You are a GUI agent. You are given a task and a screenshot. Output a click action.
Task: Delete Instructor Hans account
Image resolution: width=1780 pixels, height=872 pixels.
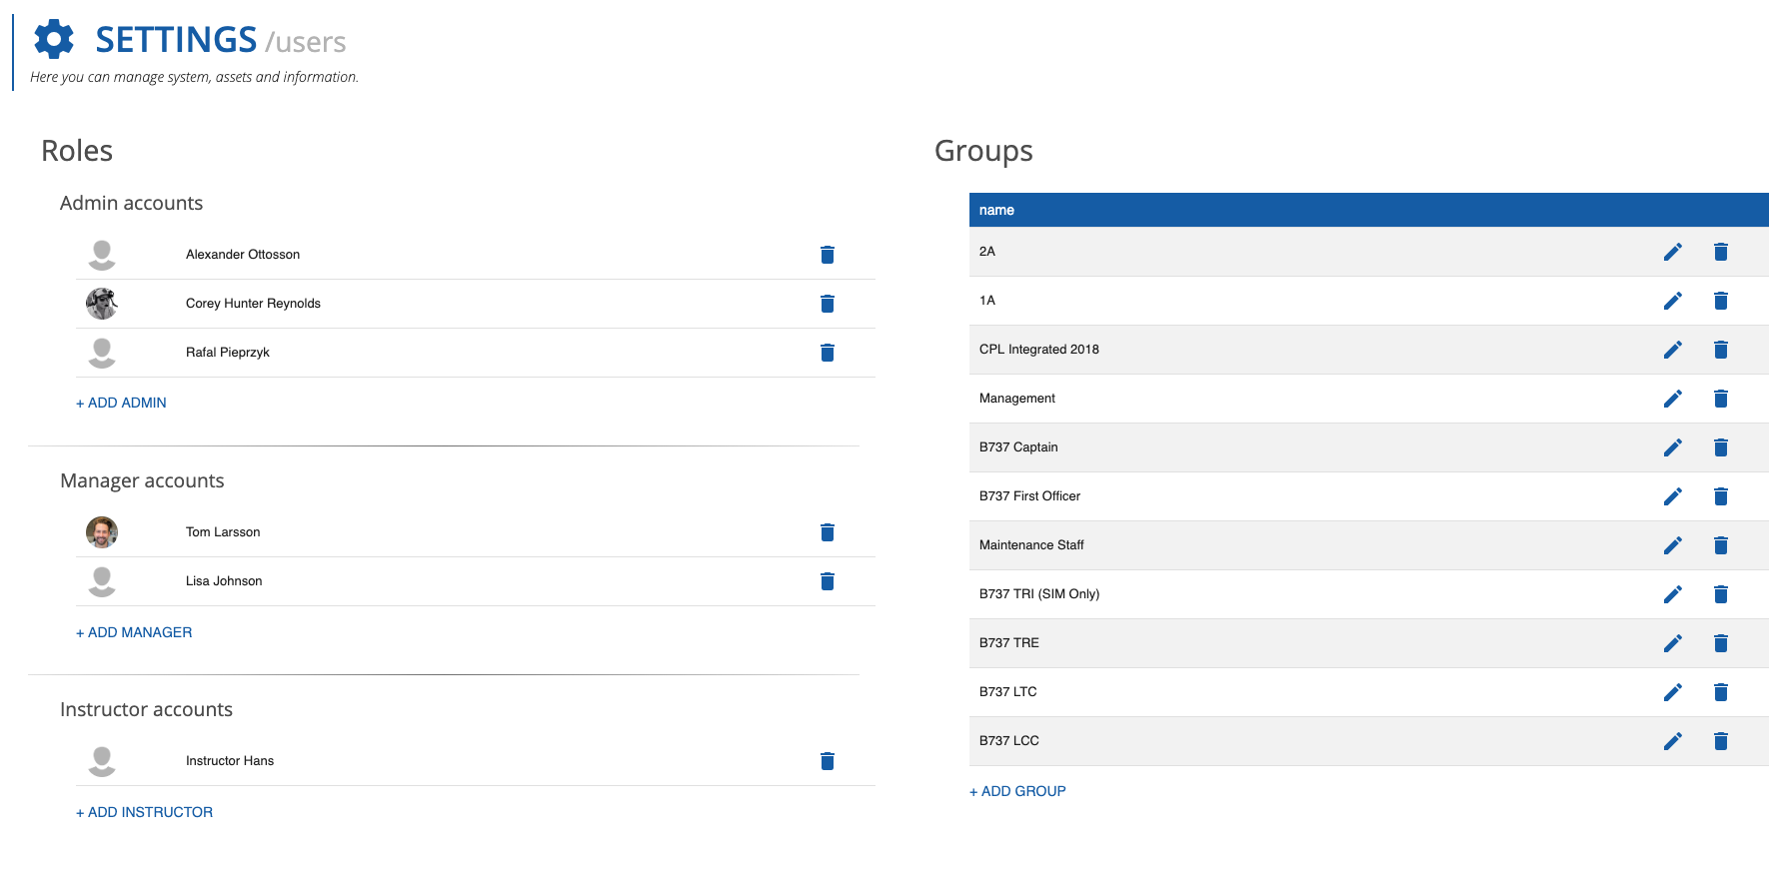[828, 761]
